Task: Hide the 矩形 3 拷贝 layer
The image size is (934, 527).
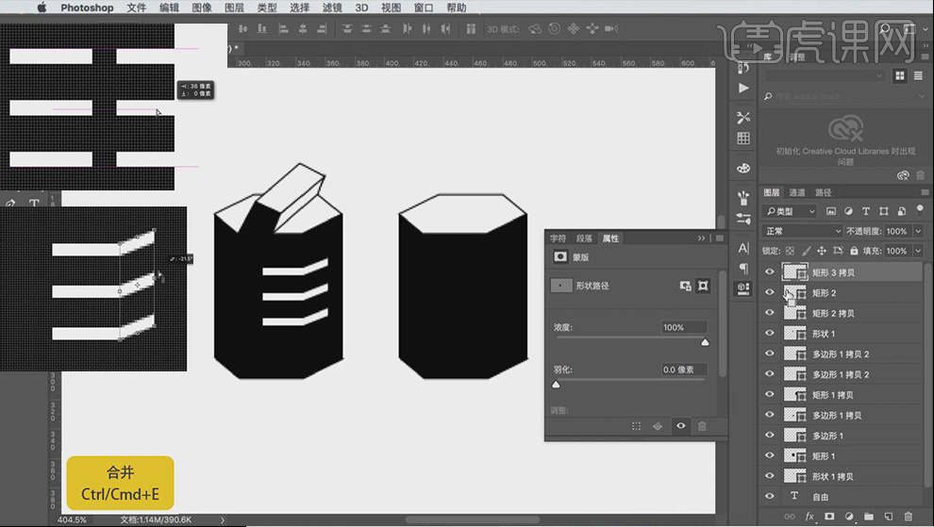Action: (x=770, y=272)
